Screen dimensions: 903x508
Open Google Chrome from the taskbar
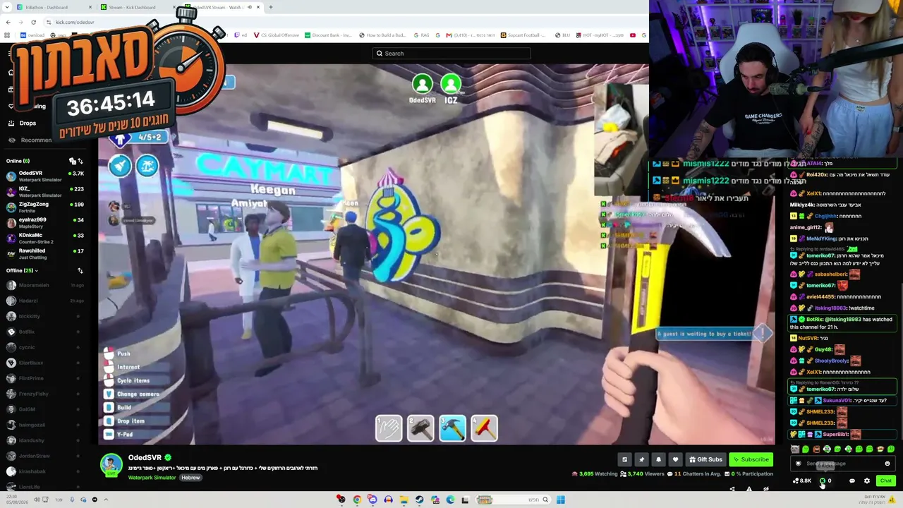(x=357, y=500)
